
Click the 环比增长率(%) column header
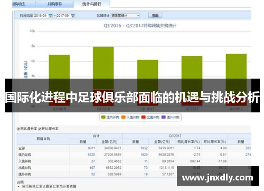click(x=214, y=141)
